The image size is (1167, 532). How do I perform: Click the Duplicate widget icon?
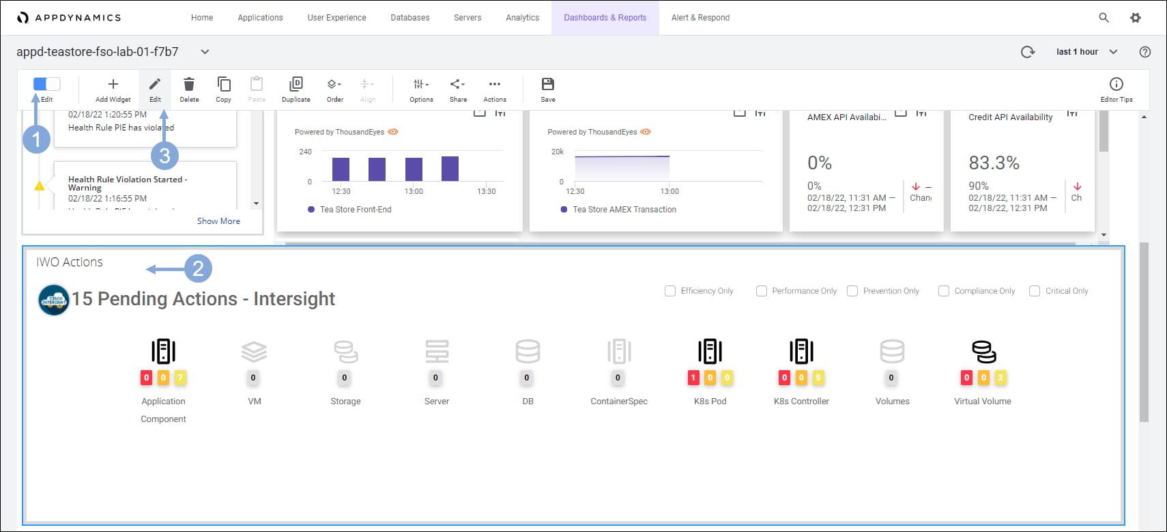click(296, 84)
